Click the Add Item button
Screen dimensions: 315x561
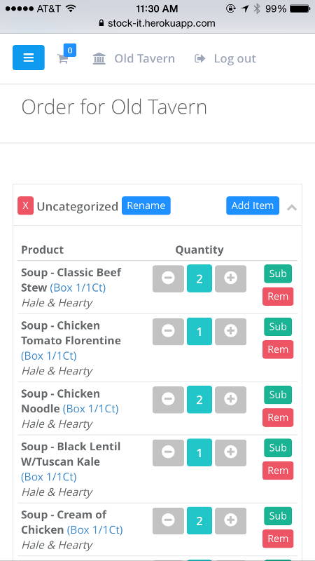tap(253, 205)
